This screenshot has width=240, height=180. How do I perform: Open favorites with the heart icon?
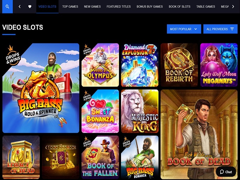30,7
